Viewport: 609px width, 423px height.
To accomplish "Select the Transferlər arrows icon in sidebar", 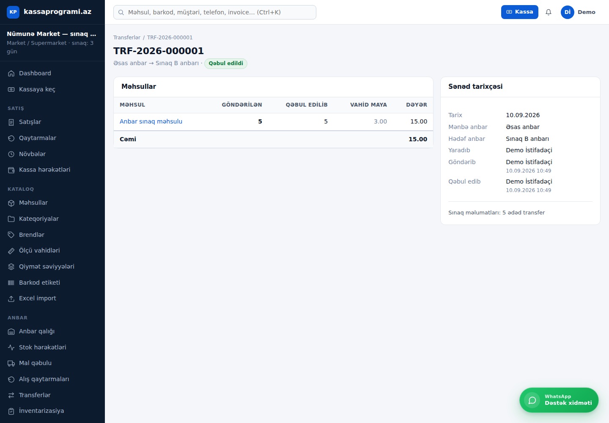I will [x=11, y=396].
